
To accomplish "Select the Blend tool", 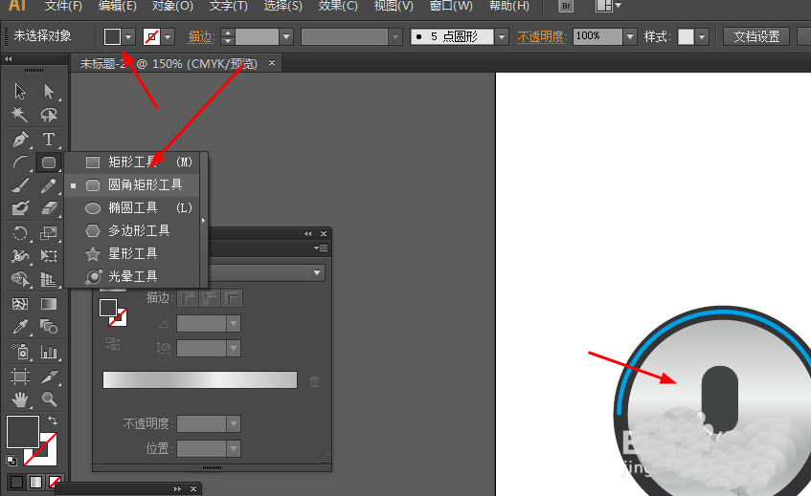I will coord(49,327).
